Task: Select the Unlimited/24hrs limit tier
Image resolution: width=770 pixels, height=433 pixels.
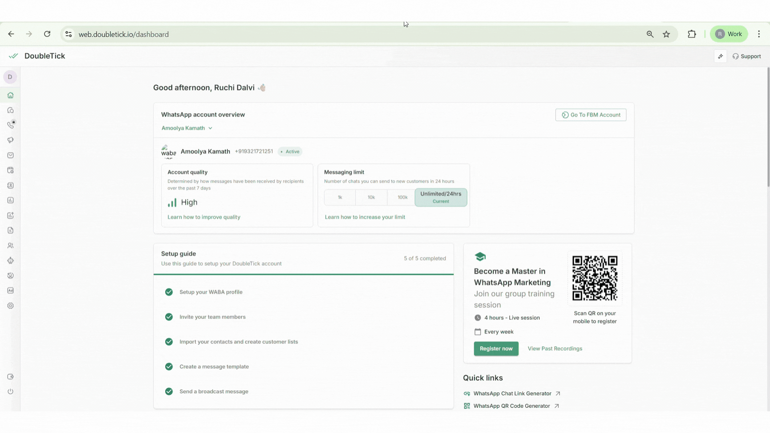Action: [440, 197]
